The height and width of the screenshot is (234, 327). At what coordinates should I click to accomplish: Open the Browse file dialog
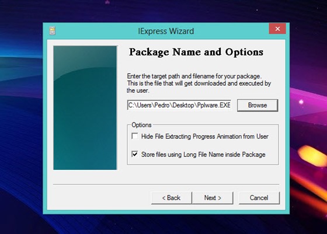click(258, 105)
